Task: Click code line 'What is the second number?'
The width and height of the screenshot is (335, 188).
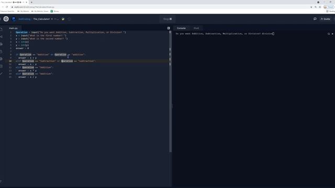Action: [42, 39]
